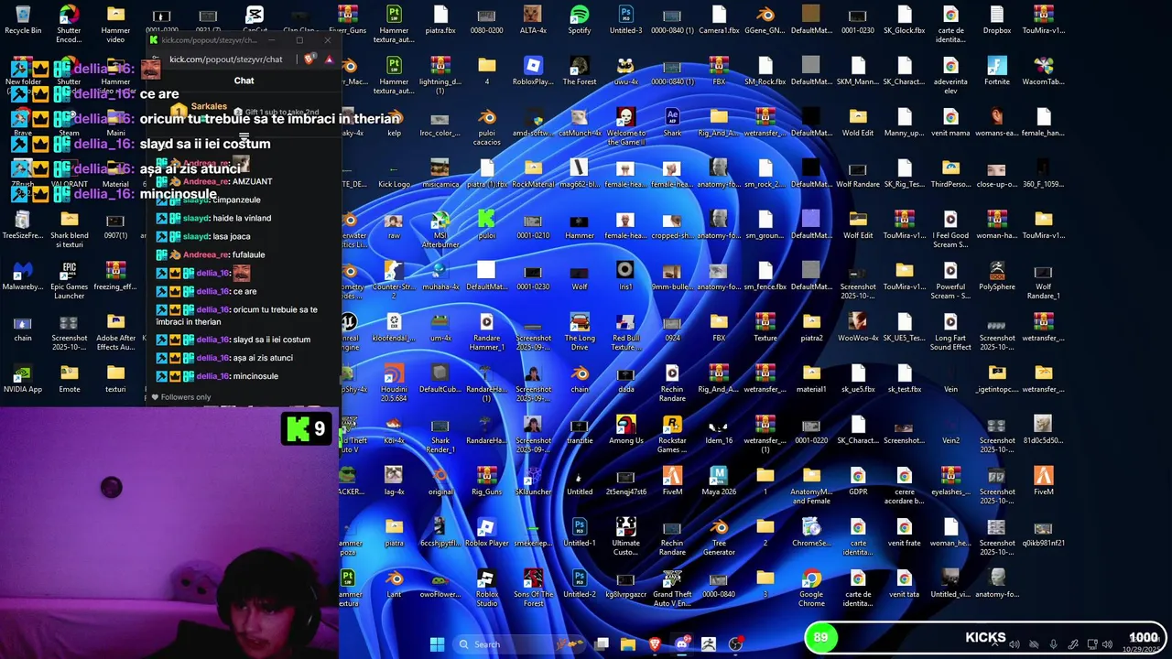Open the Kick Logo file icon
The image size is (1172, 659).
pos(394,174)
